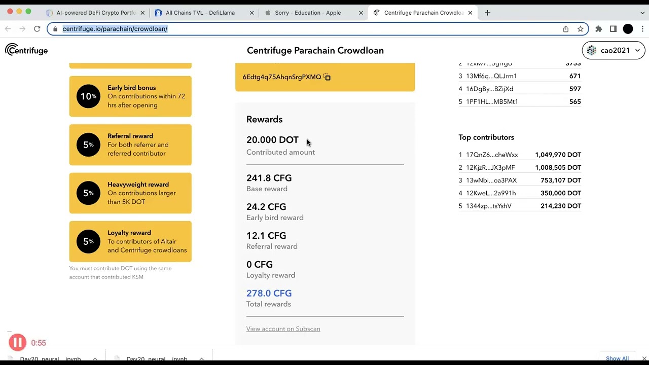This screenshot has width=649, height=365.
Task: Select referrer row 13Mf6q...QLJrm1
Action: click(520, 76)
